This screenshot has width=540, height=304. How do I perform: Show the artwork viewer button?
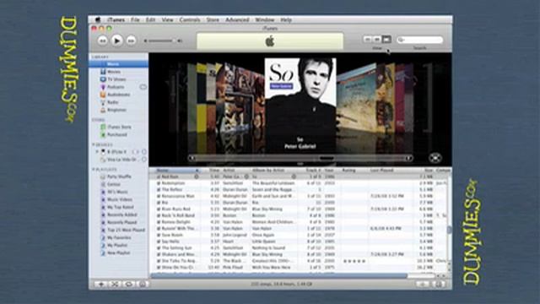143,284
